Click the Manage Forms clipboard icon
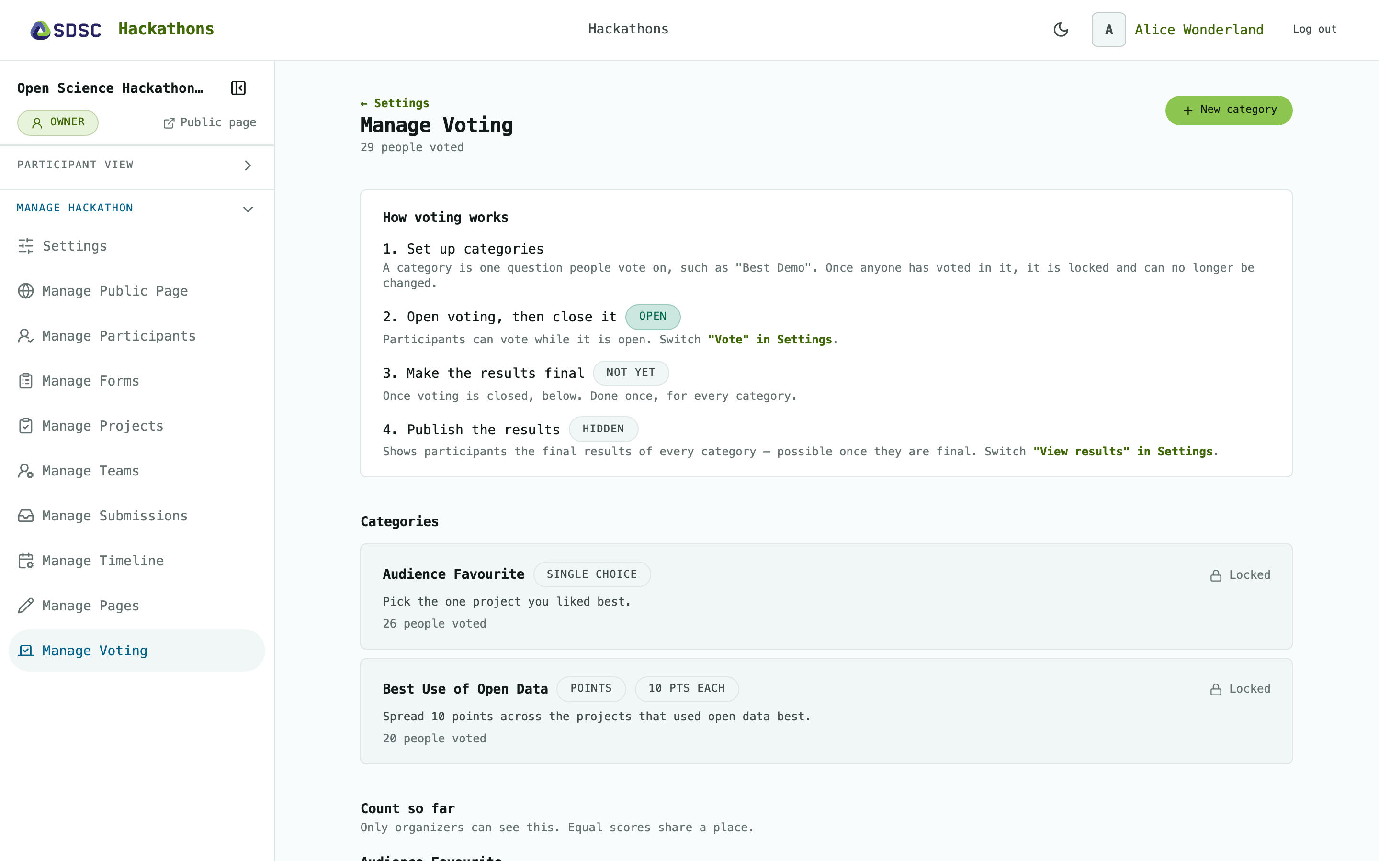The width and height of the screenshot is (1379, 861). [x=26, y=381]
